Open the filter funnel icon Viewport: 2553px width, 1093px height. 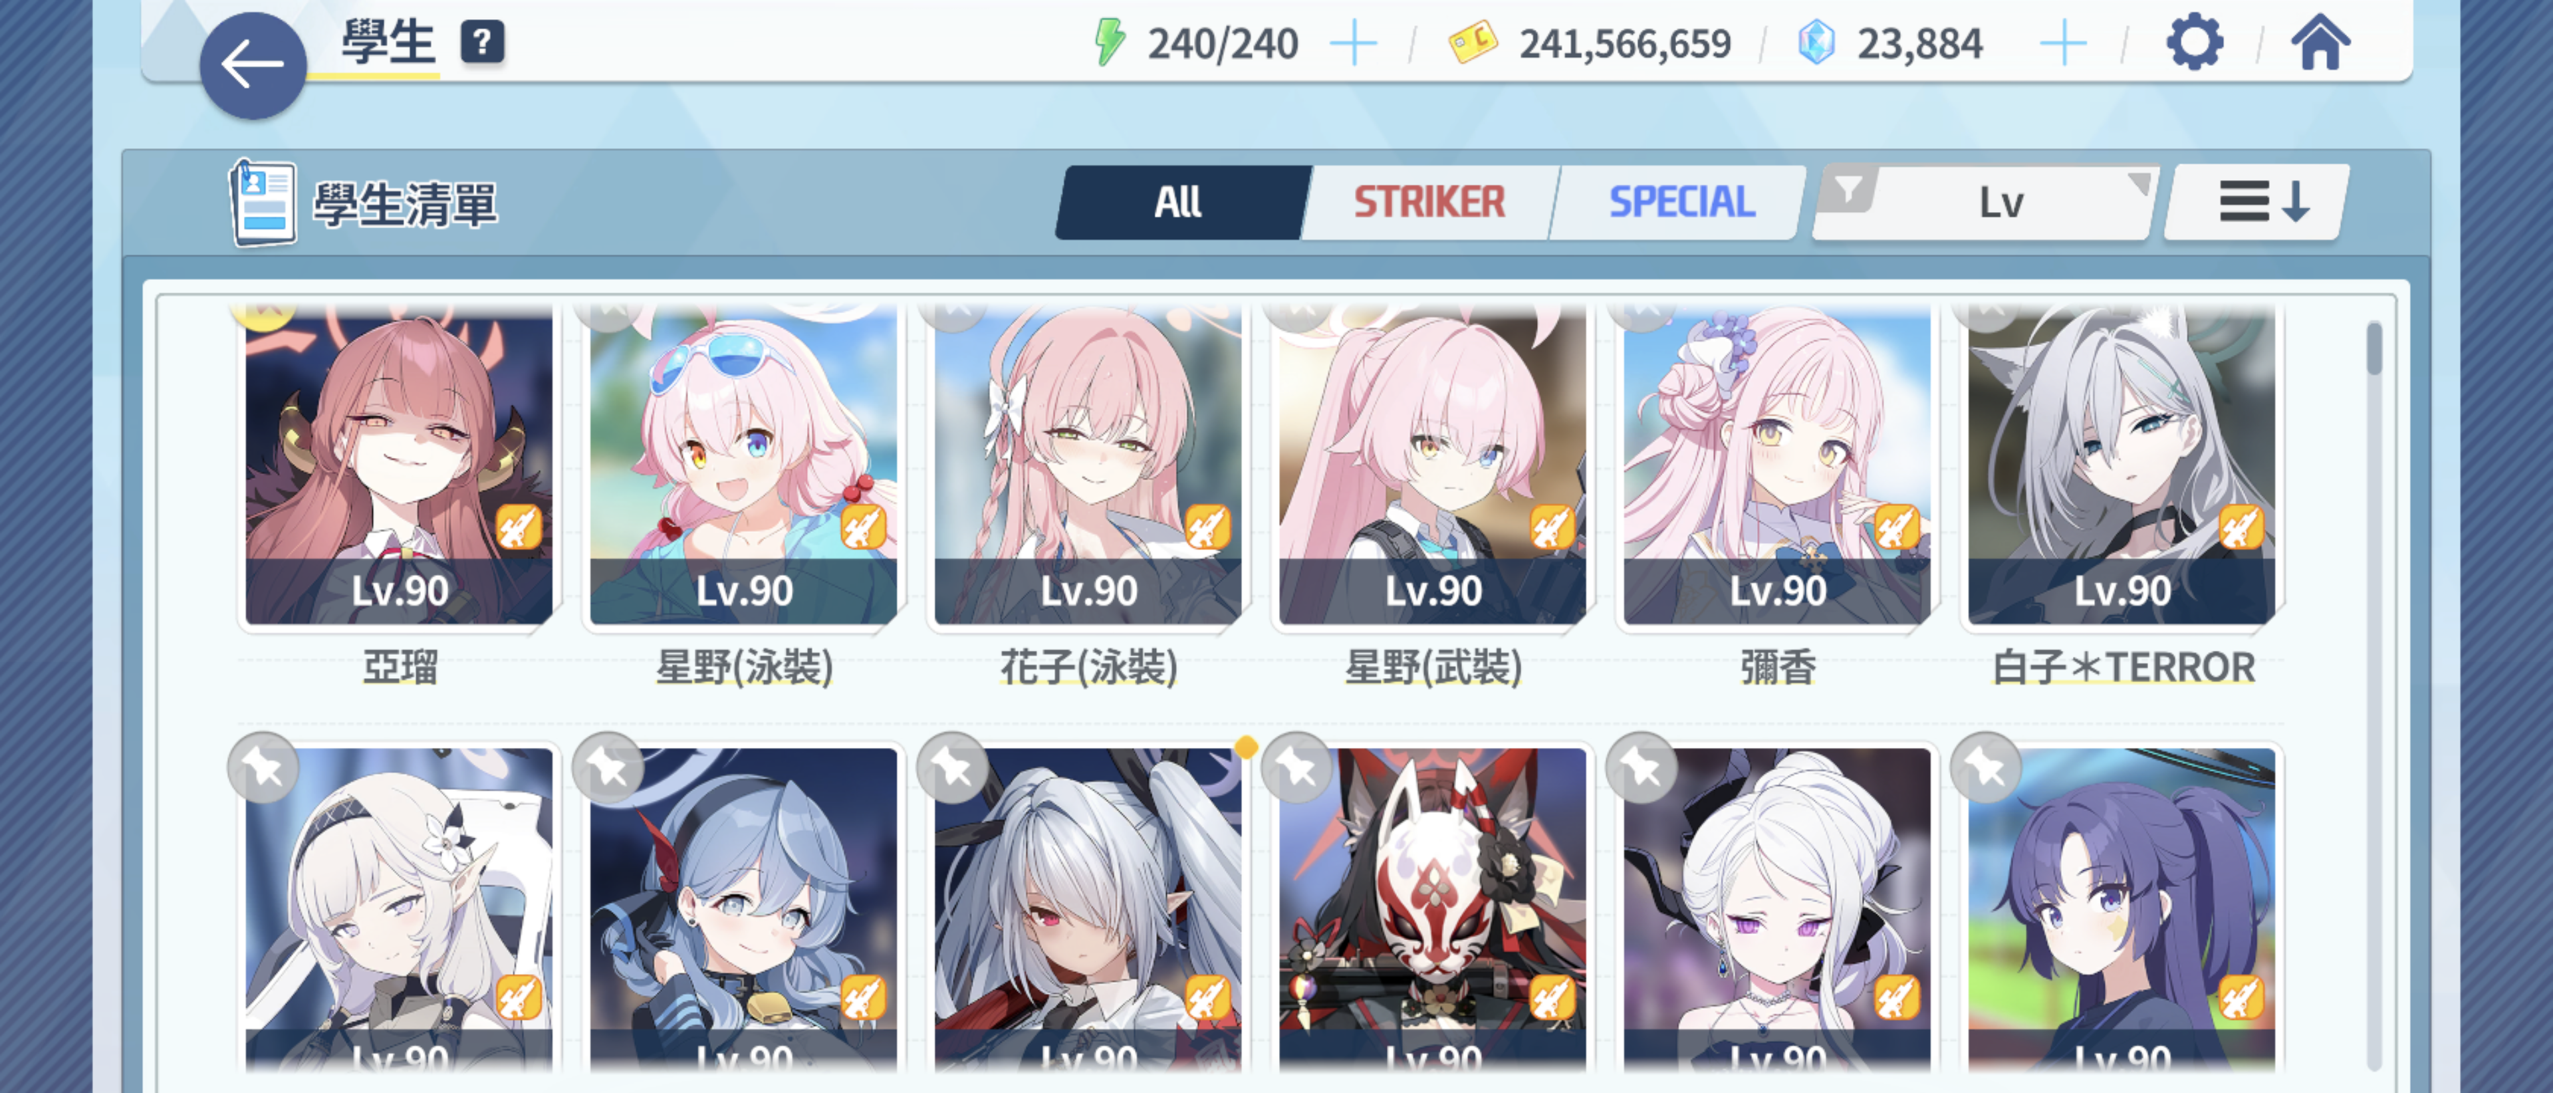click(x=1848, y=187)
